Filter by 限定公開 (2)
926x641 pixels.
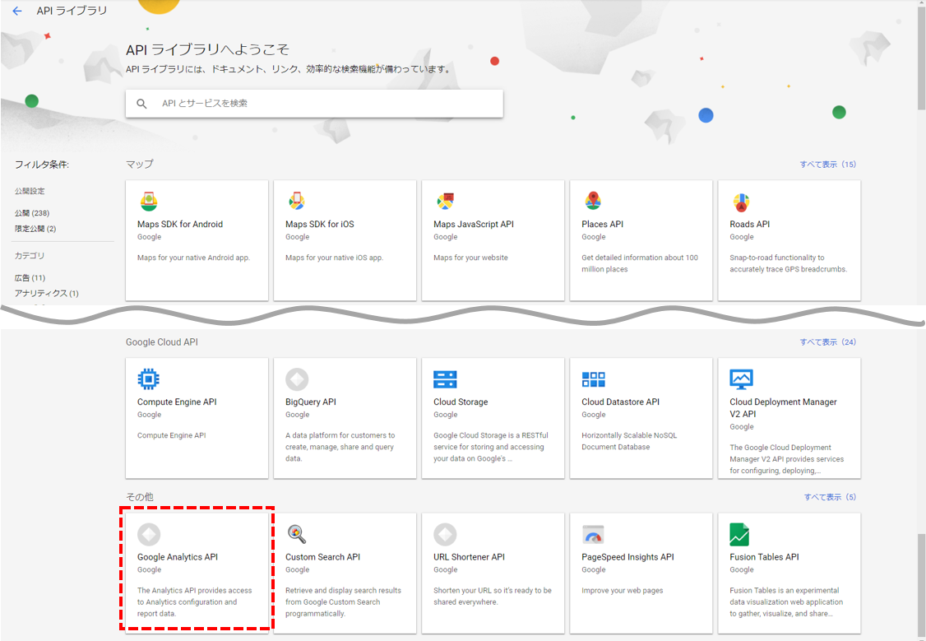point(35,229)
